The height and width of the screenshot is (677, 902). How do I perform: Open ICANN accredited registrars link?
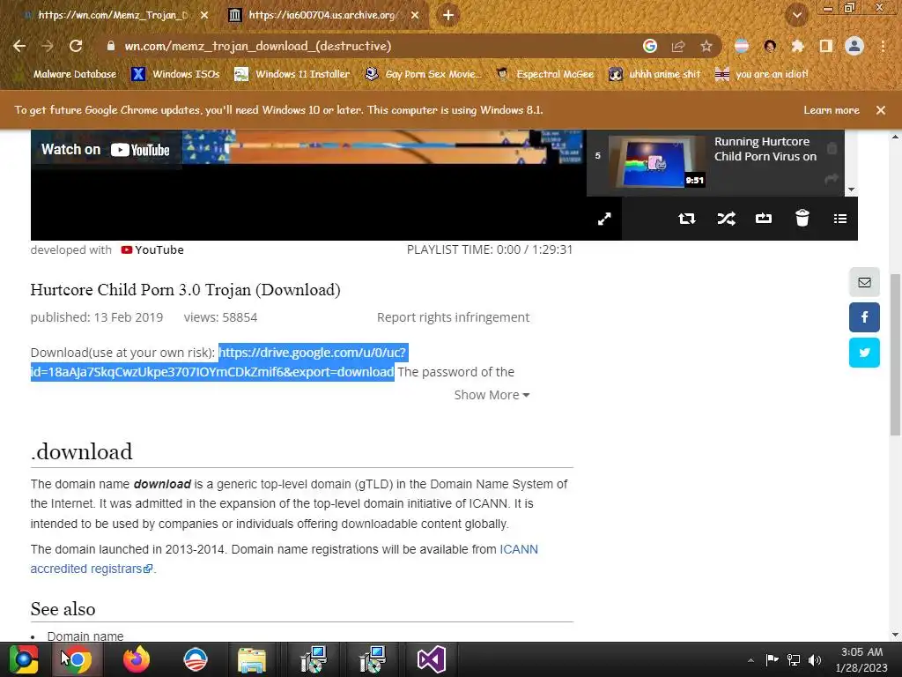pos(285,559)
